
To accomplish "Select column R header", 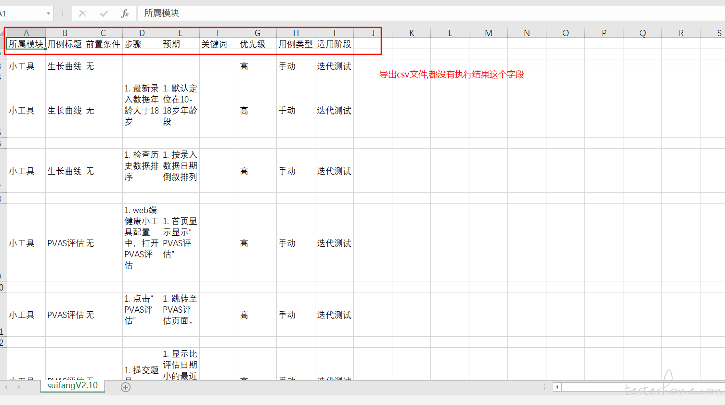I will [681, 33].
